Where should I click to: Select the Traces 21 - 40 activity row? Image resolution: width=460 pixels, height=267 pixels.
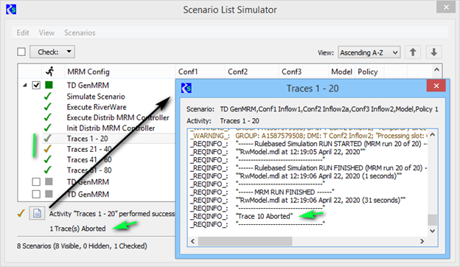click(x=89, y=149)
